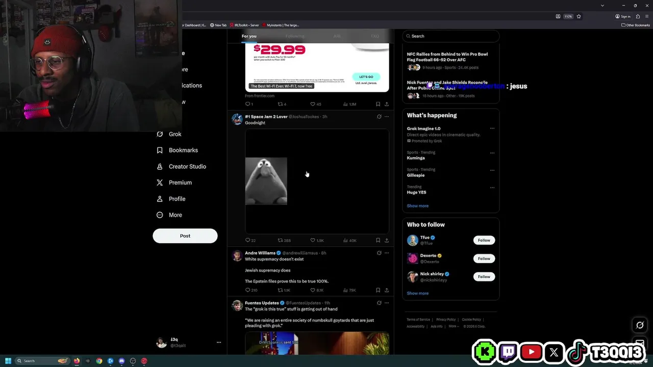Follow Dexerto
This screenshot has height=367, width=653.
tap(484, 258)
